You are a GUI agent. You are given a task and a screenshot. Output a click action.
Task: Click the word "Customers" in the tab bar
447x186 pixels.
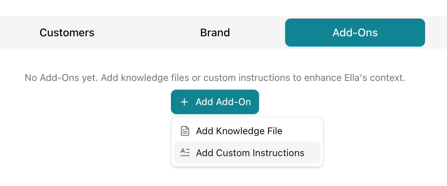(x=67, y=33)
